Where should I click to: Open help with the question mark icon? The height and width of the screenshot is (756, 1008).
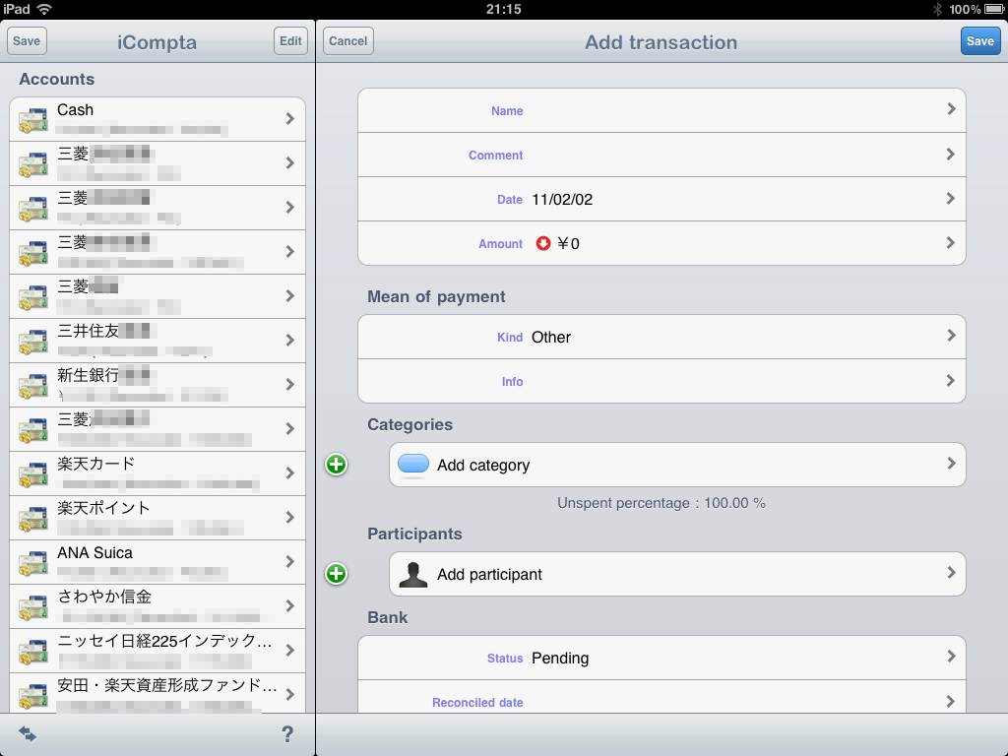[x=287, y=734]
